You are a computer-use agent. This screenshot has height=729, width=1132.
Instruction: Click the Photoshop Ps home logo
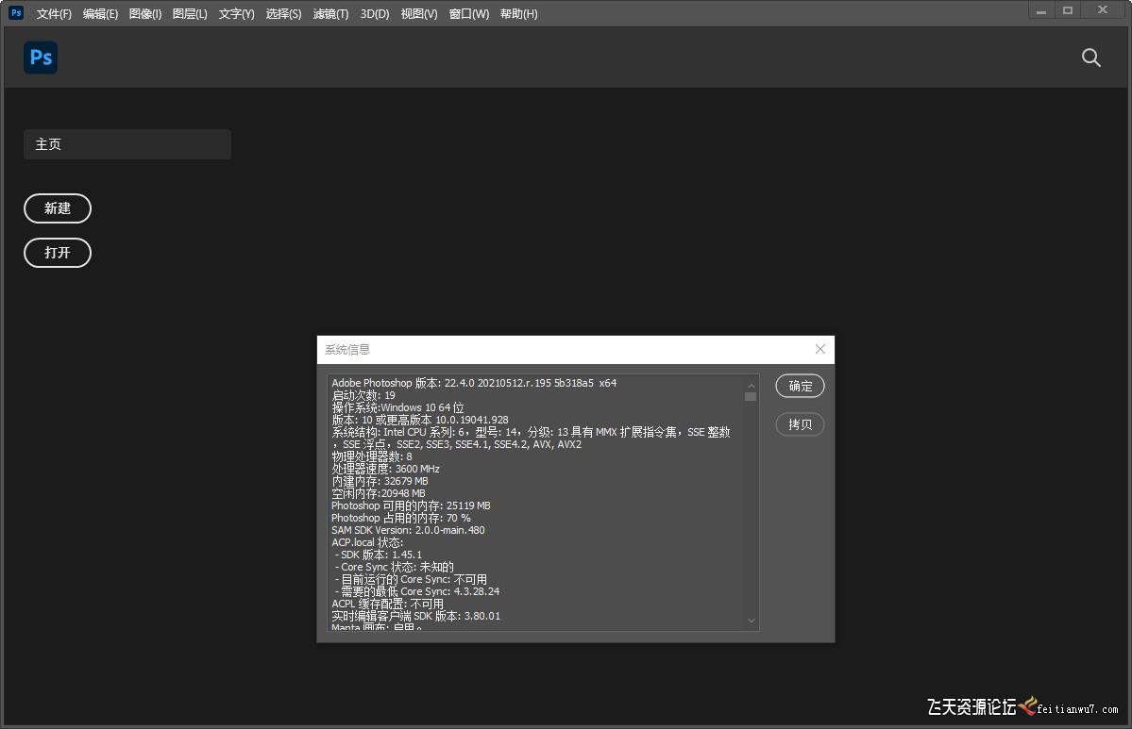point(41,58)
